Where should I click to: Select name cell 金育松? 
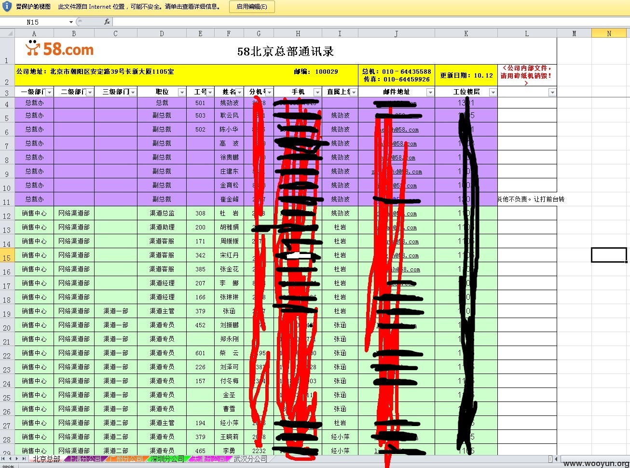[229, 186]
